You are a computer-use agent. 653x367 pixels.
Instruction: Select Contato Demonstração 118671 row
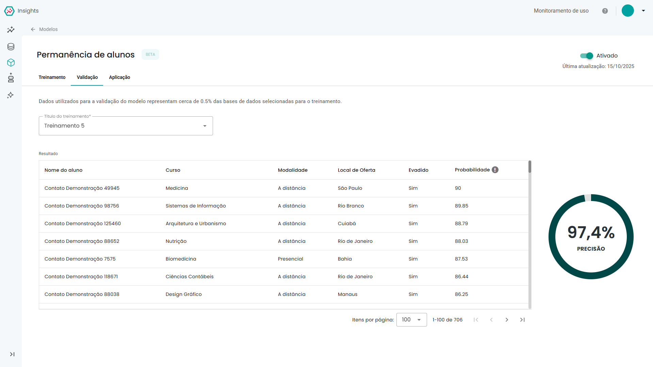point(284,277)
